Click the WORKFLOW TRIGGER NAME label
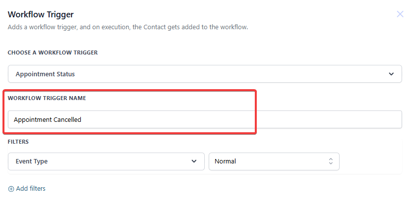406x212 pixels. pos(47,98)
